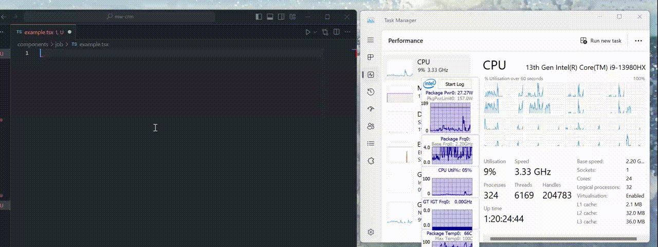The height and width of the screenshot is (247, 658).
Task: Open editor More Actions ellipsis menu
Action: tap(348, 32)
